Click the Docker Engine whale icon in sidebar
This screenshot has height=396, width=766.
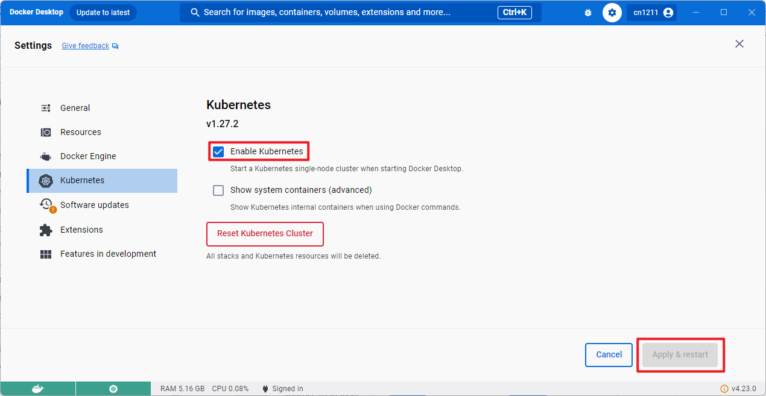pos(45,156)
